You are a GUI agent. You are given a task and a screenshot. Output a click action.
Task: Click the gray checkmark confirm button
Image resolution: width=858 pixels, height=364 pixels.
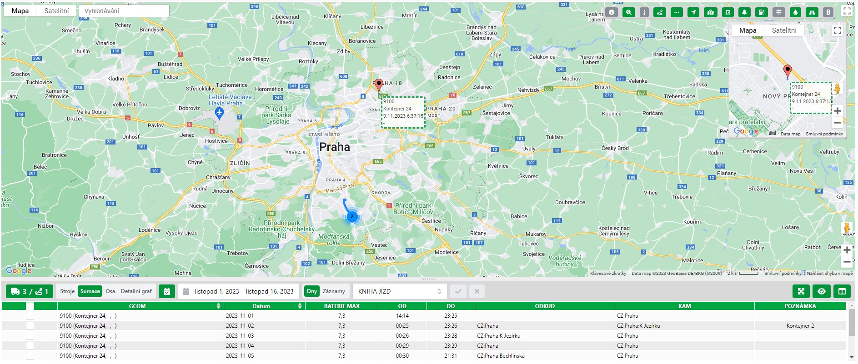pos(458,291)
